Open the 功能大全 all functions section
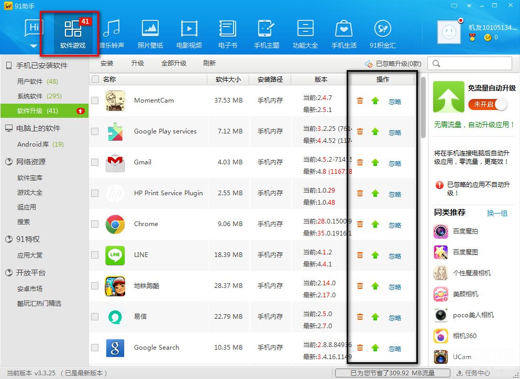The image size is (520, 379). 305,34
